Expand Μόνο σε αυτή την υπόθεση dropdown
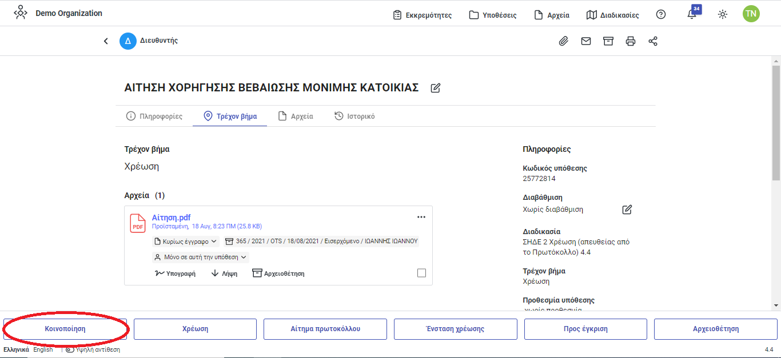Image resolution: width=781 pixels, height=358 pixels. (201, 258)
